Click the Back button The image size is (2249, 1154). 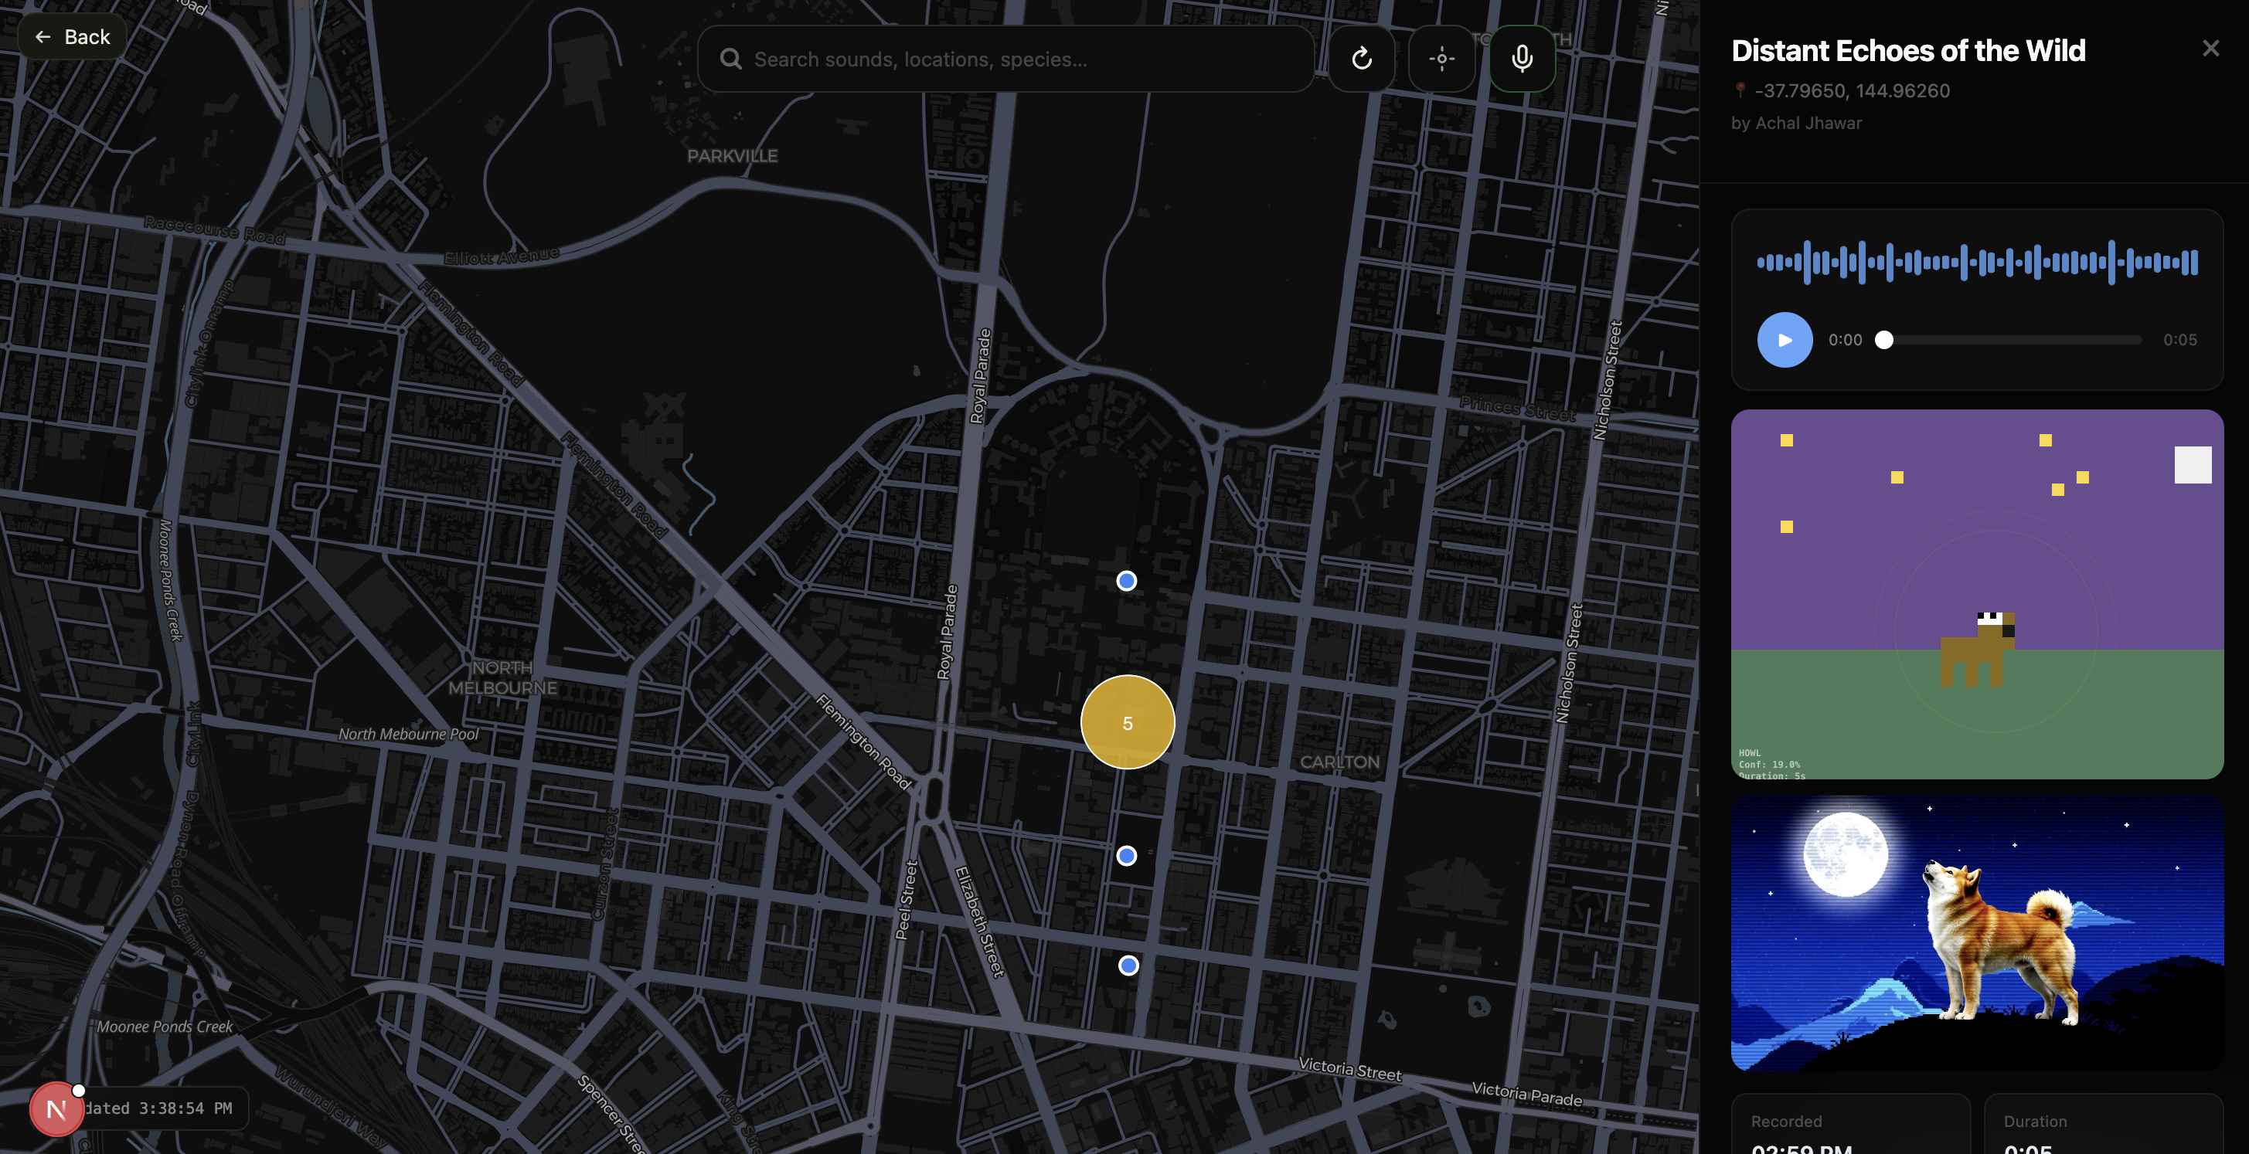point(72,36)
